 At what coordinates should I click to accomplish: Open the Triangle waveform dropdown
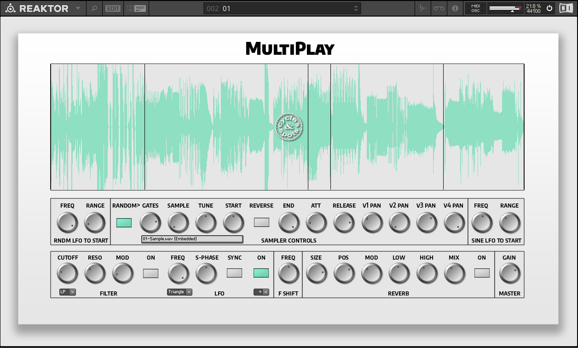click(x=179, y=292)
